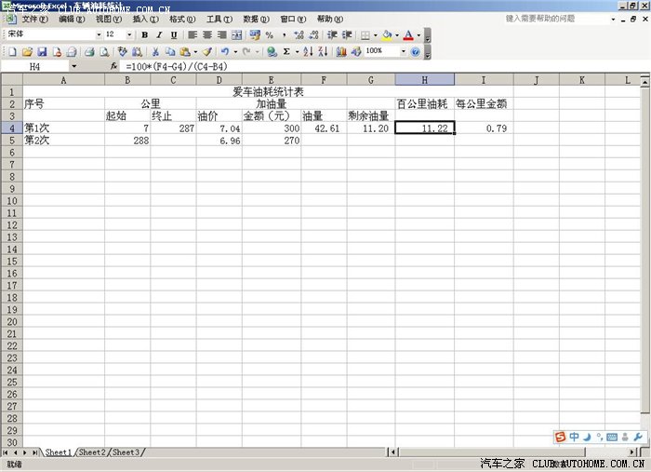This screenshot has width=651, height=472.
Task: Expand the font size dropdown
Action: 129,34
